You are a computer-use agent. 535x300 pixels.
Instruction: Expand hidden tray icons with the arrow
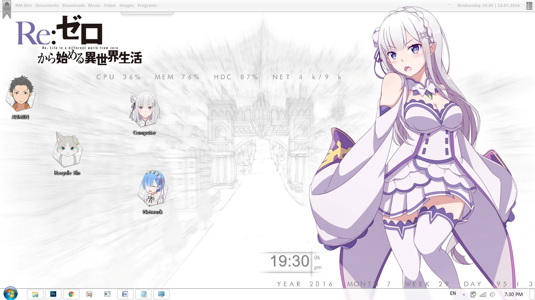point(464,294)
